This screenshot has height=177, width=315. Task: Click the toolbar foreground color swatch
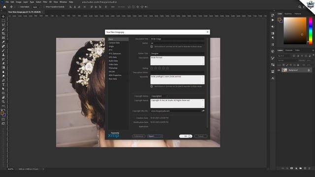click(x=2, y=113)
